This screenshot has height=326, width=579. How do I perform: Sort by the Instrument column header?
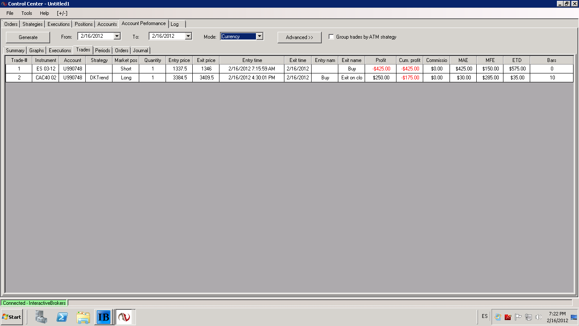point(46,60)
